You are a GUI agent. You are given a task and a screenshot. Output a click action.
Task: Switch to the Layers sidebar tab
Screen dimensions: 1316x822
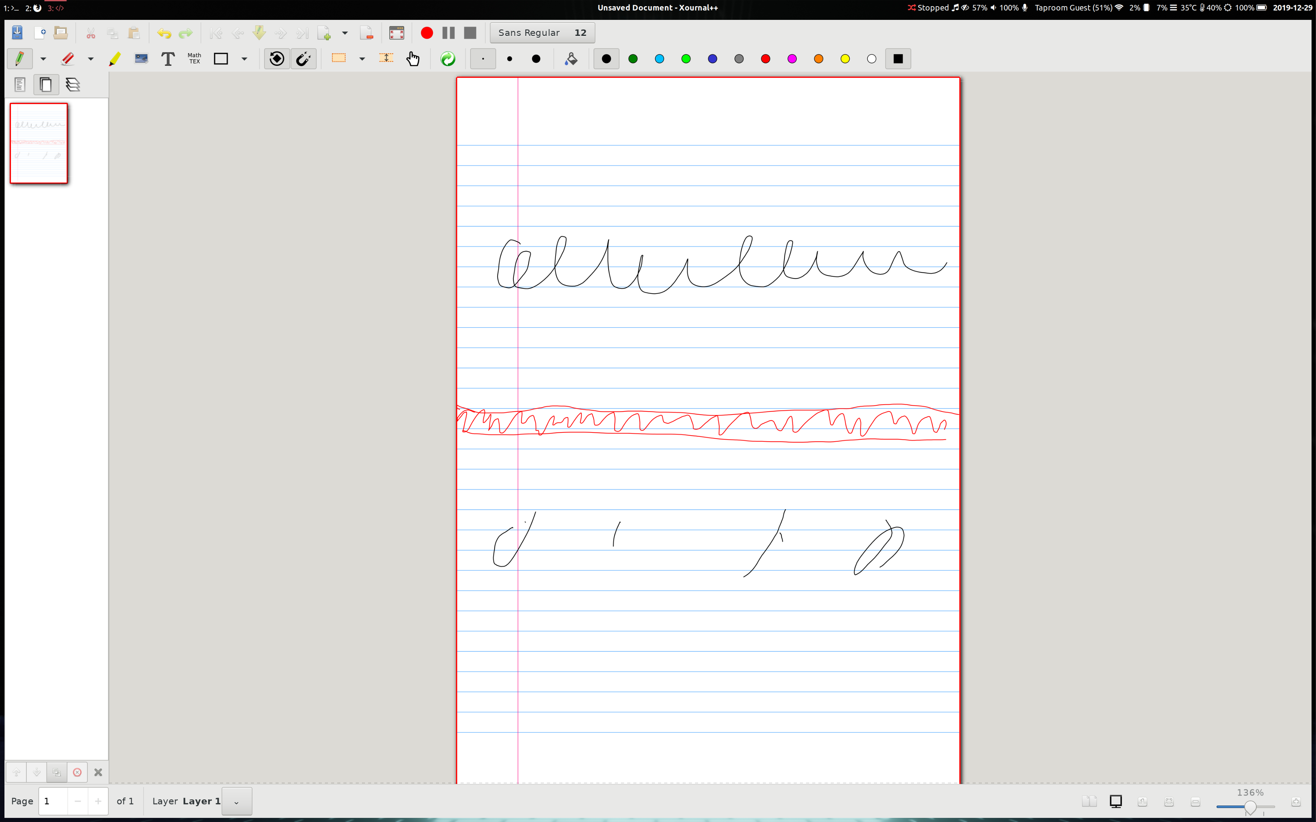tap(73, 84)
